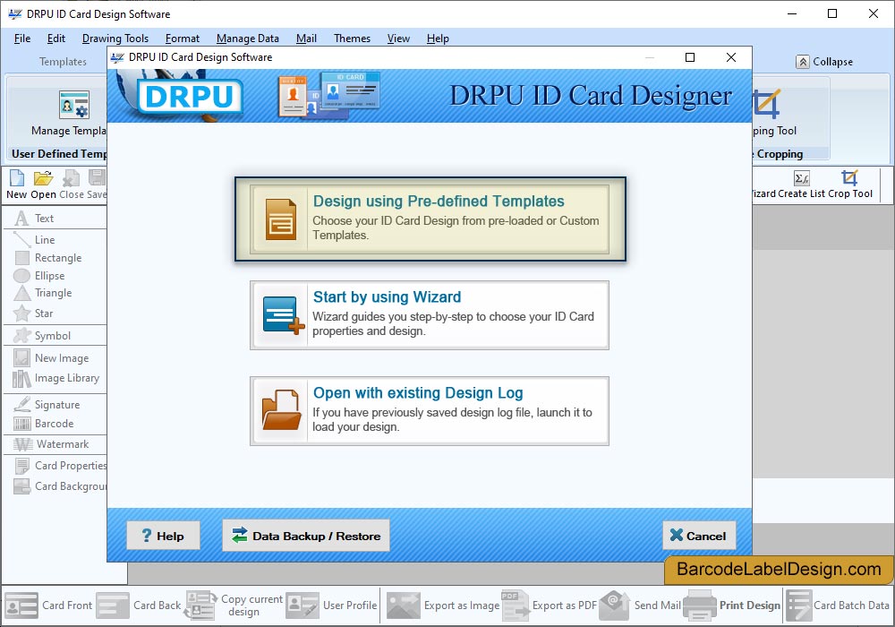Click the Open folder icon
The width and height of the screenshot is (895, 627).
[x=43, y=178]
